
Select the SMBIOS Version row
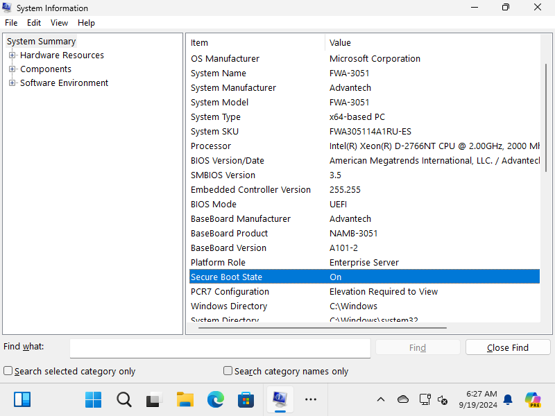(365, 175)
